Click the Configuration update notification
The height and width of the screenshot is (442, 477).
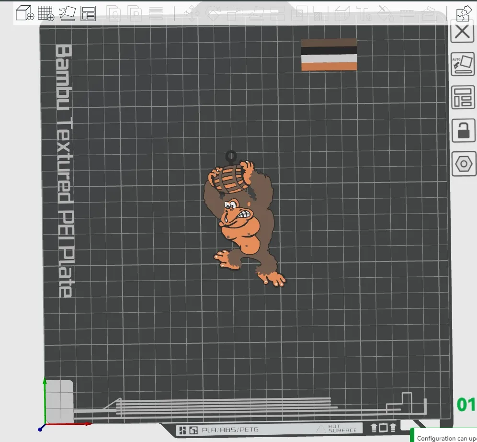coord(444,435)
